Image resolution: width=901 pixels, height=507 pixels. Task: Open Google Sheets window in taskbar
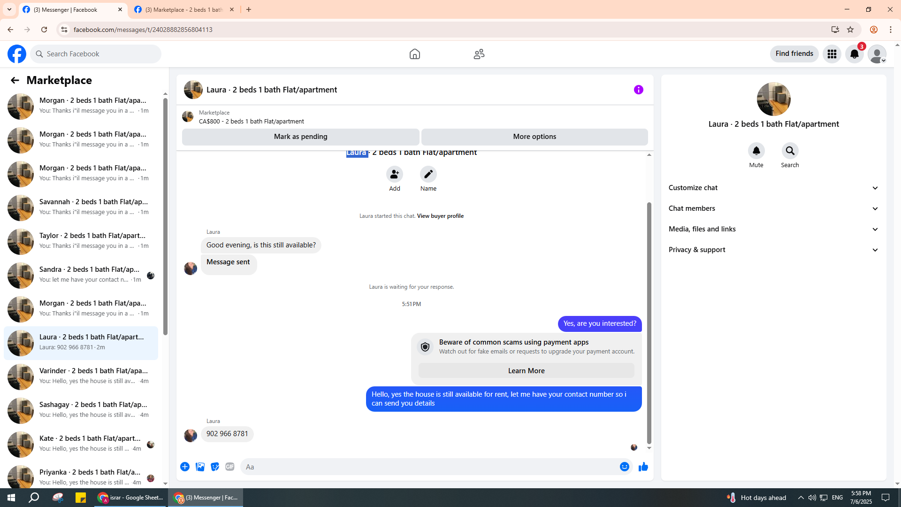tap(130, 498)
